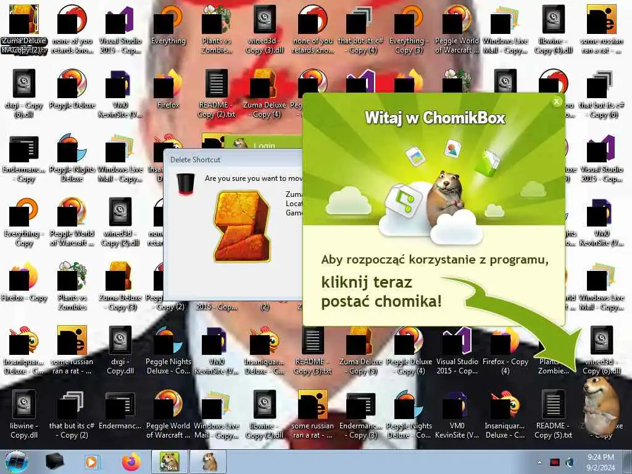Close the Witaj w ChomikBox popup

pyautogui.click(x=557, y=102)
